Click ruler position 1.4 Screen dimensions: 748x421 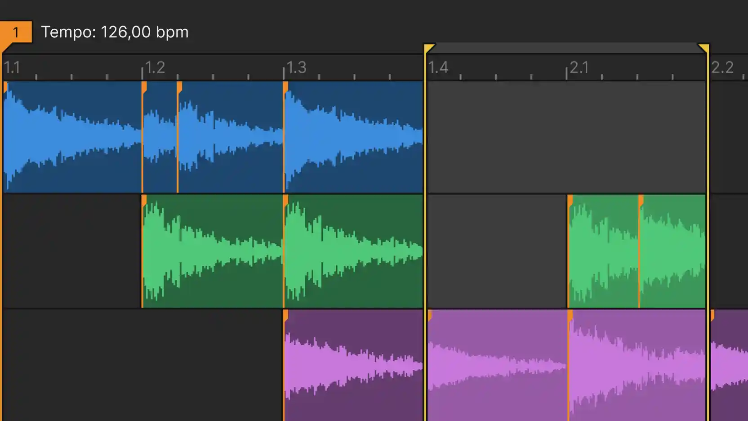coord(438,67)
